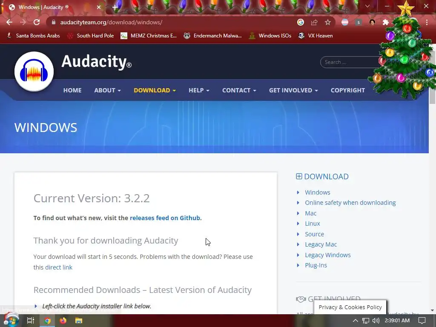
Task: Open COPYRIGHT page in navigation
Action: pyautogui.click(x=347, y=90)
